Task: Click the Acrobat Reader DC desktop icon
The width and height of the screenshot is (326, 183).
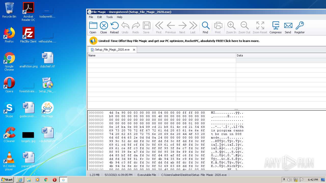Action: [x=28, y=12]
